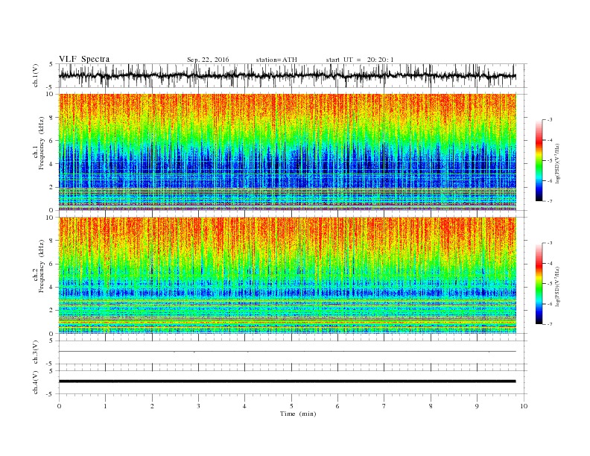Click the "6" tick on the time axis
Screen dimensions: 590x456
tap(337, 406)
